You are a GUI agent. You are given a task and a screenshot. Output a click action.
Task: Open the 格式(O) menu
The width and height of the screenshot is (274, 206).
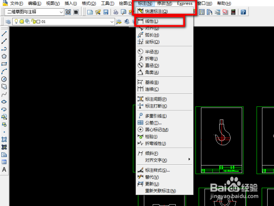[x=89, y=3]
